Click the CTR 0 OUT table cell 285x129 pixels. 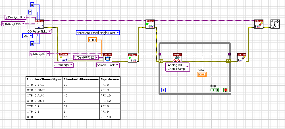coord(44,101)
